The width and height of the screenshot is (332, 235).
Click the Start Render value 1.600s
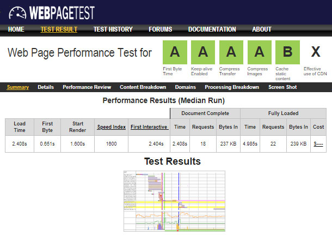click(77, 144)
